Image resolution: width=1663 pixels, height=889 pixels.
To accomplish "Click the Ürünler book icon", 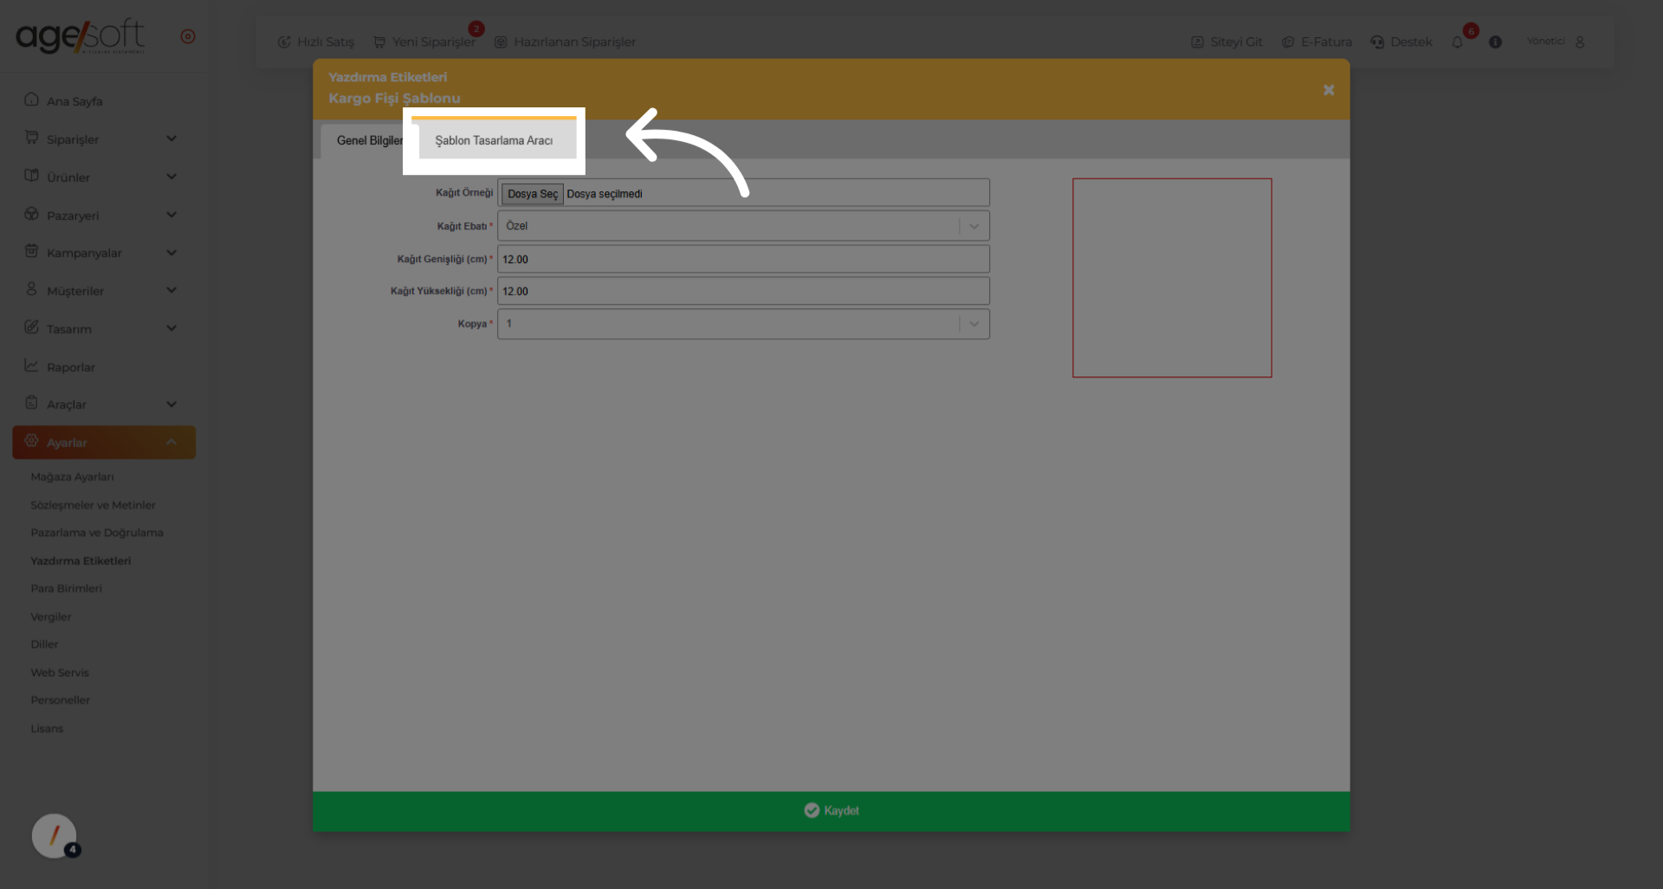I will pyautogui.click(x=32, y=176).
